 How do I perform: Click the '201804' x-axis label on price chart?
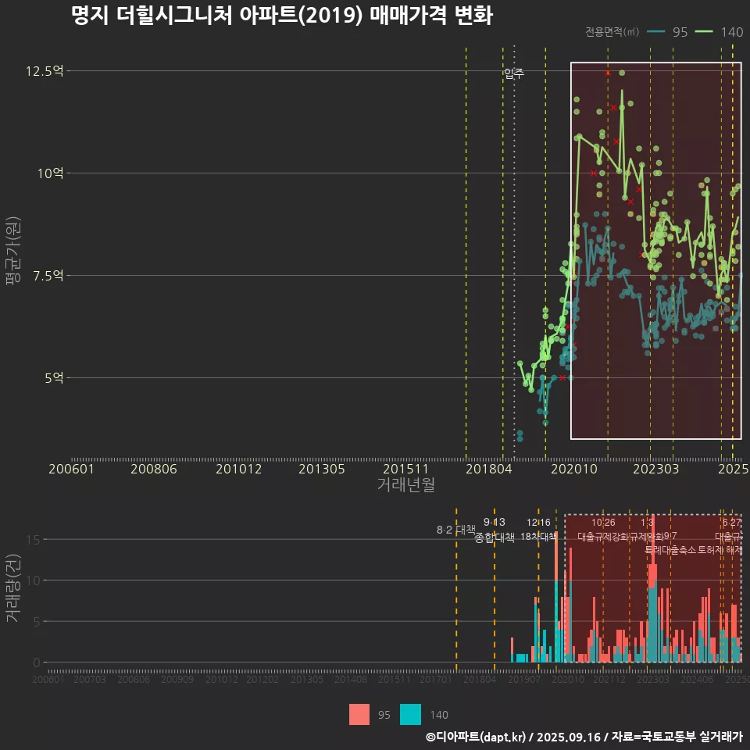coord(489,469)
